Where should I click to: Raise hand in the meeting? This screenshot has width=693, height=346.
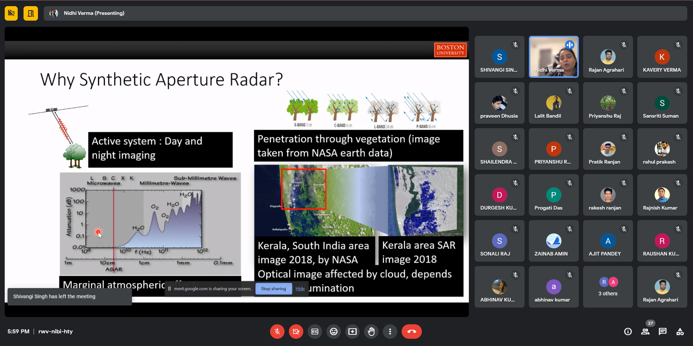point(371,332)
